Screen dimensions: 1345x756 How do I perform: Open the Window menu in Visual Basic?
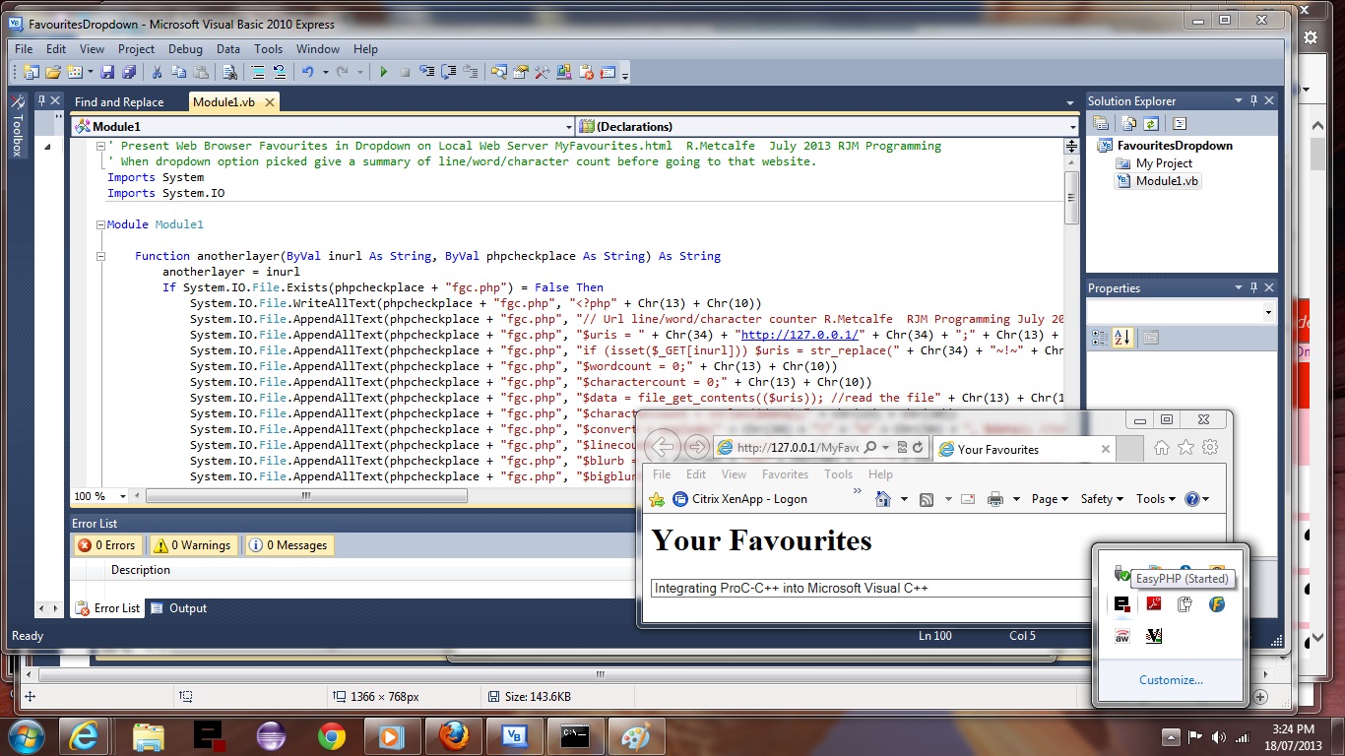click(x=318, y=48)
